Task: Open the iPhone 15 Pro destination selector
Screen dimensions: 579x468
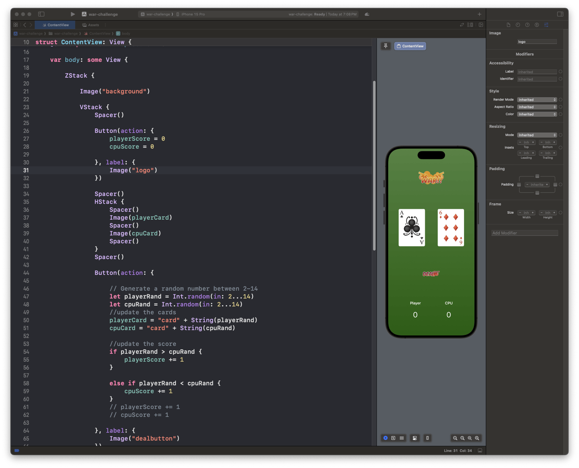Action: pos(191,14)
